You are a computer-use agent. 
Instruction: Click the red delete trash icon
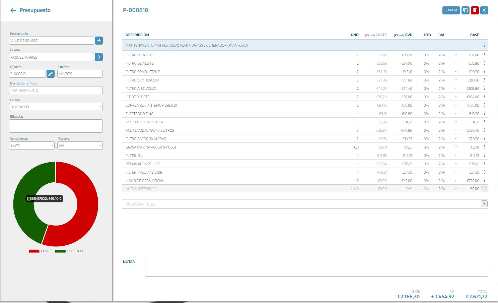point(475,10)
